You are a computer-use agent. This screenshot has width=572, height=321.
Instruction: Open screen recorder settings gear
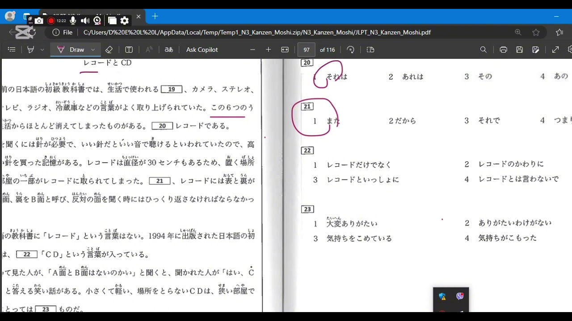point(125,21)
